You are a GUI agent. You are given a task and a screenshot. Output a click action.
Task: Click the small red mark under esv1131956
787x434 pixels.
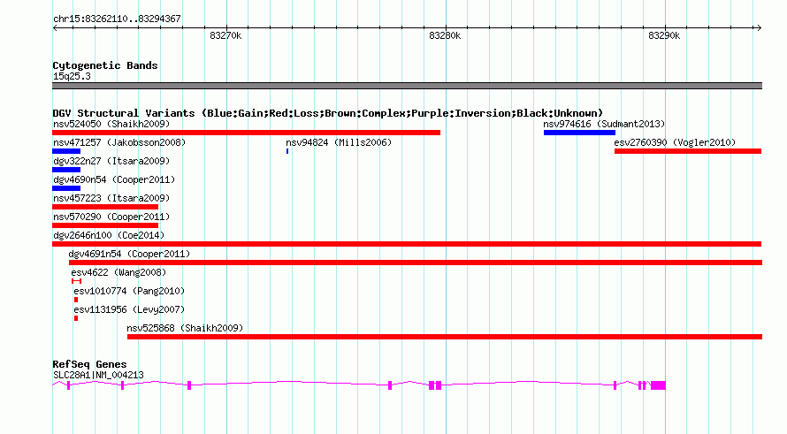point(76,318)
